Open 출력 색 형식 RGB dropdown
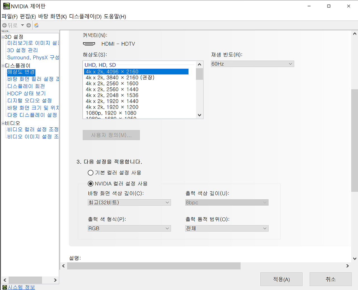 129,228
